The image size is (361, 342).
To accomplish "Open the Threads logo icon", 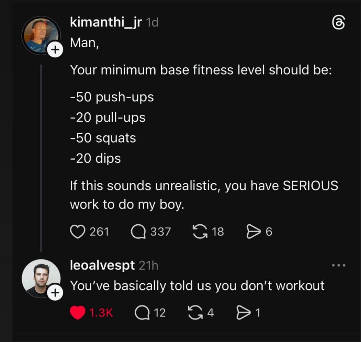I will tap(338, 24).
